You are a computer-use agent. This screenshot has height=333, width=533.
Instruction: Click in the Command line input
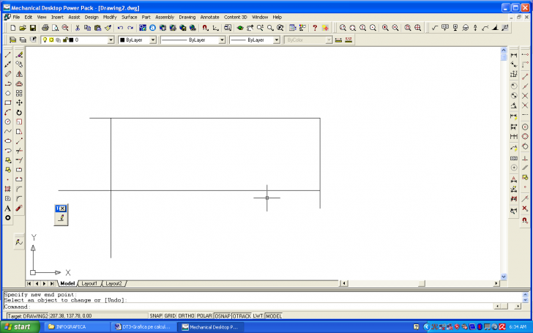click(248, 307)
